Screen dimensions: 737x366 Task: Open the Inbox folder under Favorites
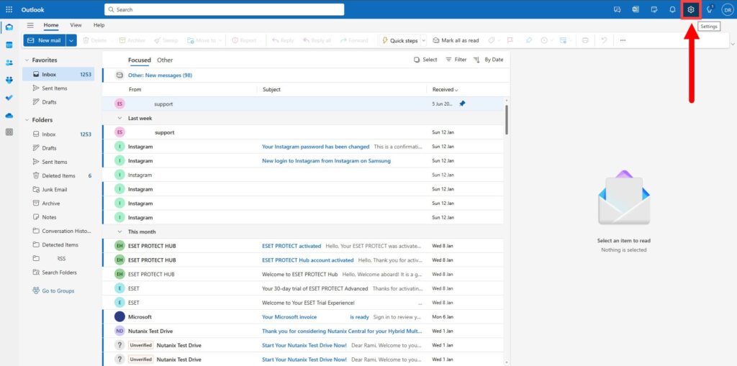tap(58, 74)
